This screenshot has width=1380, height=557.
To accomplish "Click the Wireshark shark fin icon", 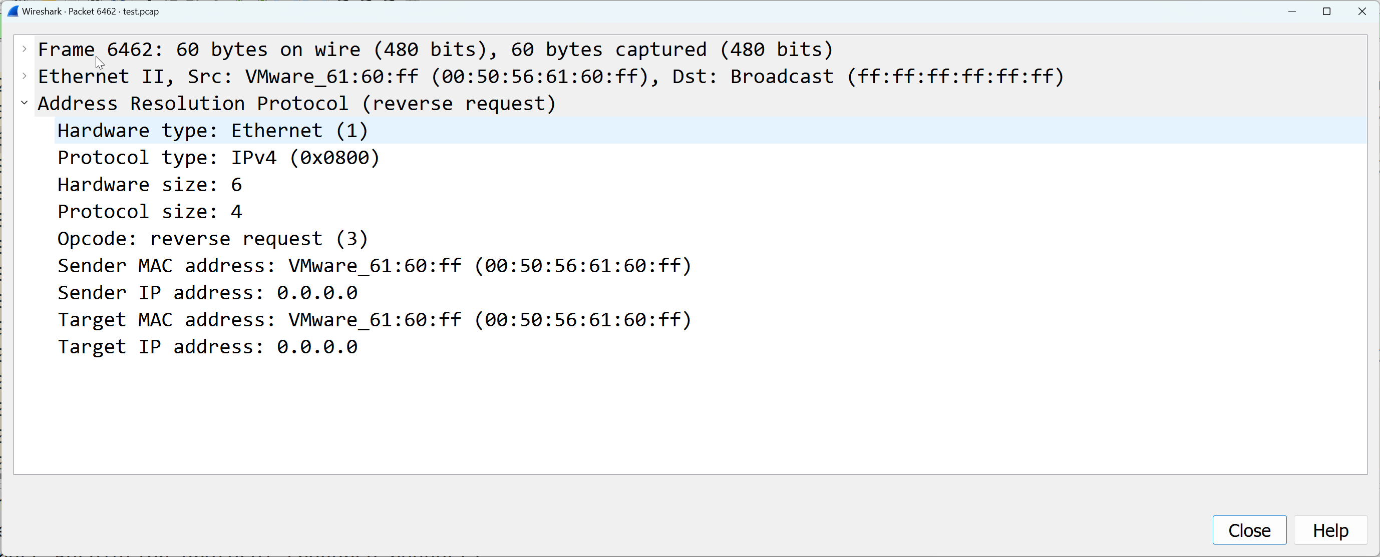I will click(13, 11).
